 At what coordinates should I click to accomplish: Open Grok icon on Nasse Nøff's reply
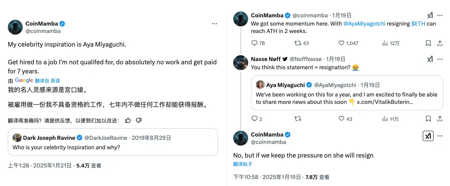pos(430,59)
